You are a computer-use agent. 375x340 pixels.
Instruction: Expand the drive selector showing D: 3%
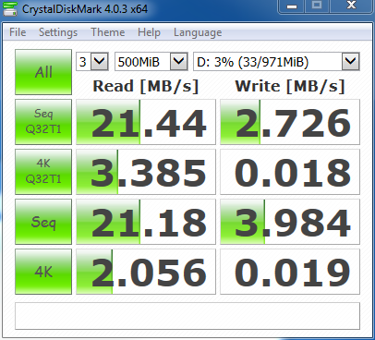pyautogui.click(x=351, y=62)
